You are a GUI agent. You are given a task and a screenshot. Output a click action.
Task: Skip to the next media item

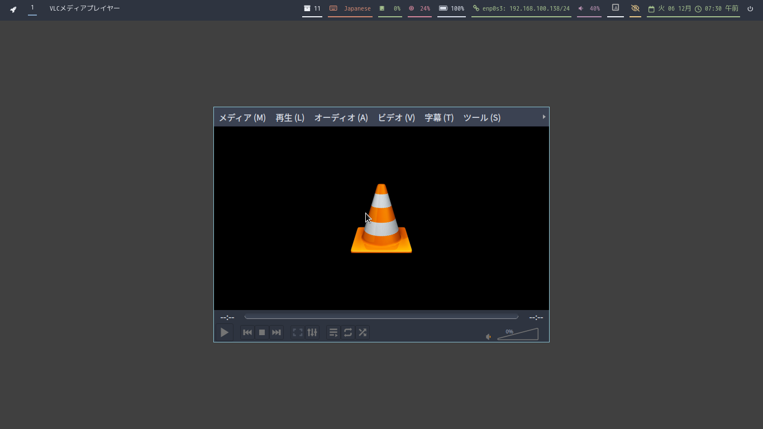(x=276, y=332)
